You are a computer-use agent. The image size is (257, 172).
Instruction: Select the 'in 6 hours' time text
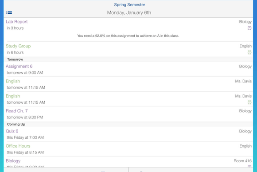(x=15, y=52)
